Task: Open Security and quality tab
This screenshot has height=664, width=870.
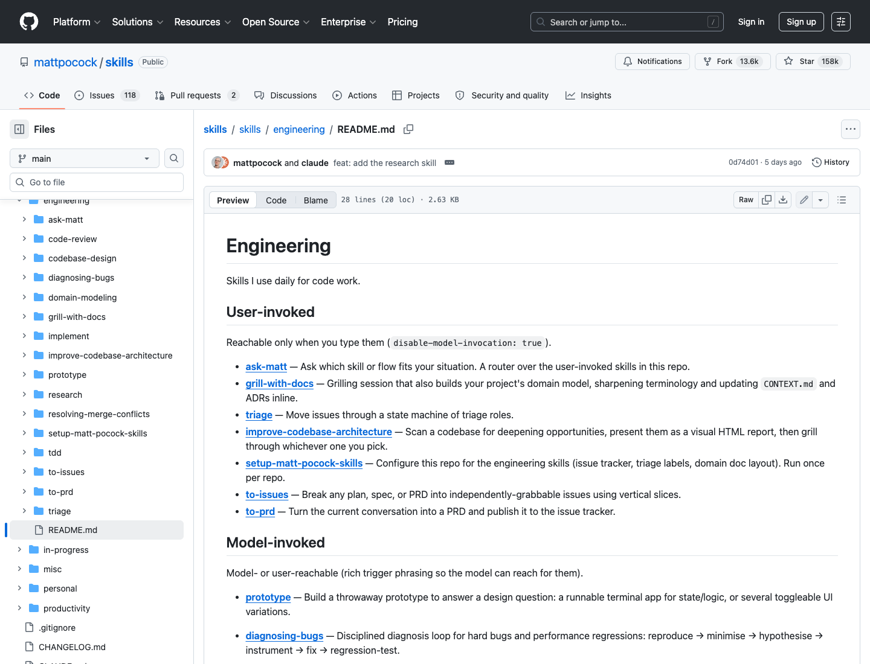Action: 502,95
